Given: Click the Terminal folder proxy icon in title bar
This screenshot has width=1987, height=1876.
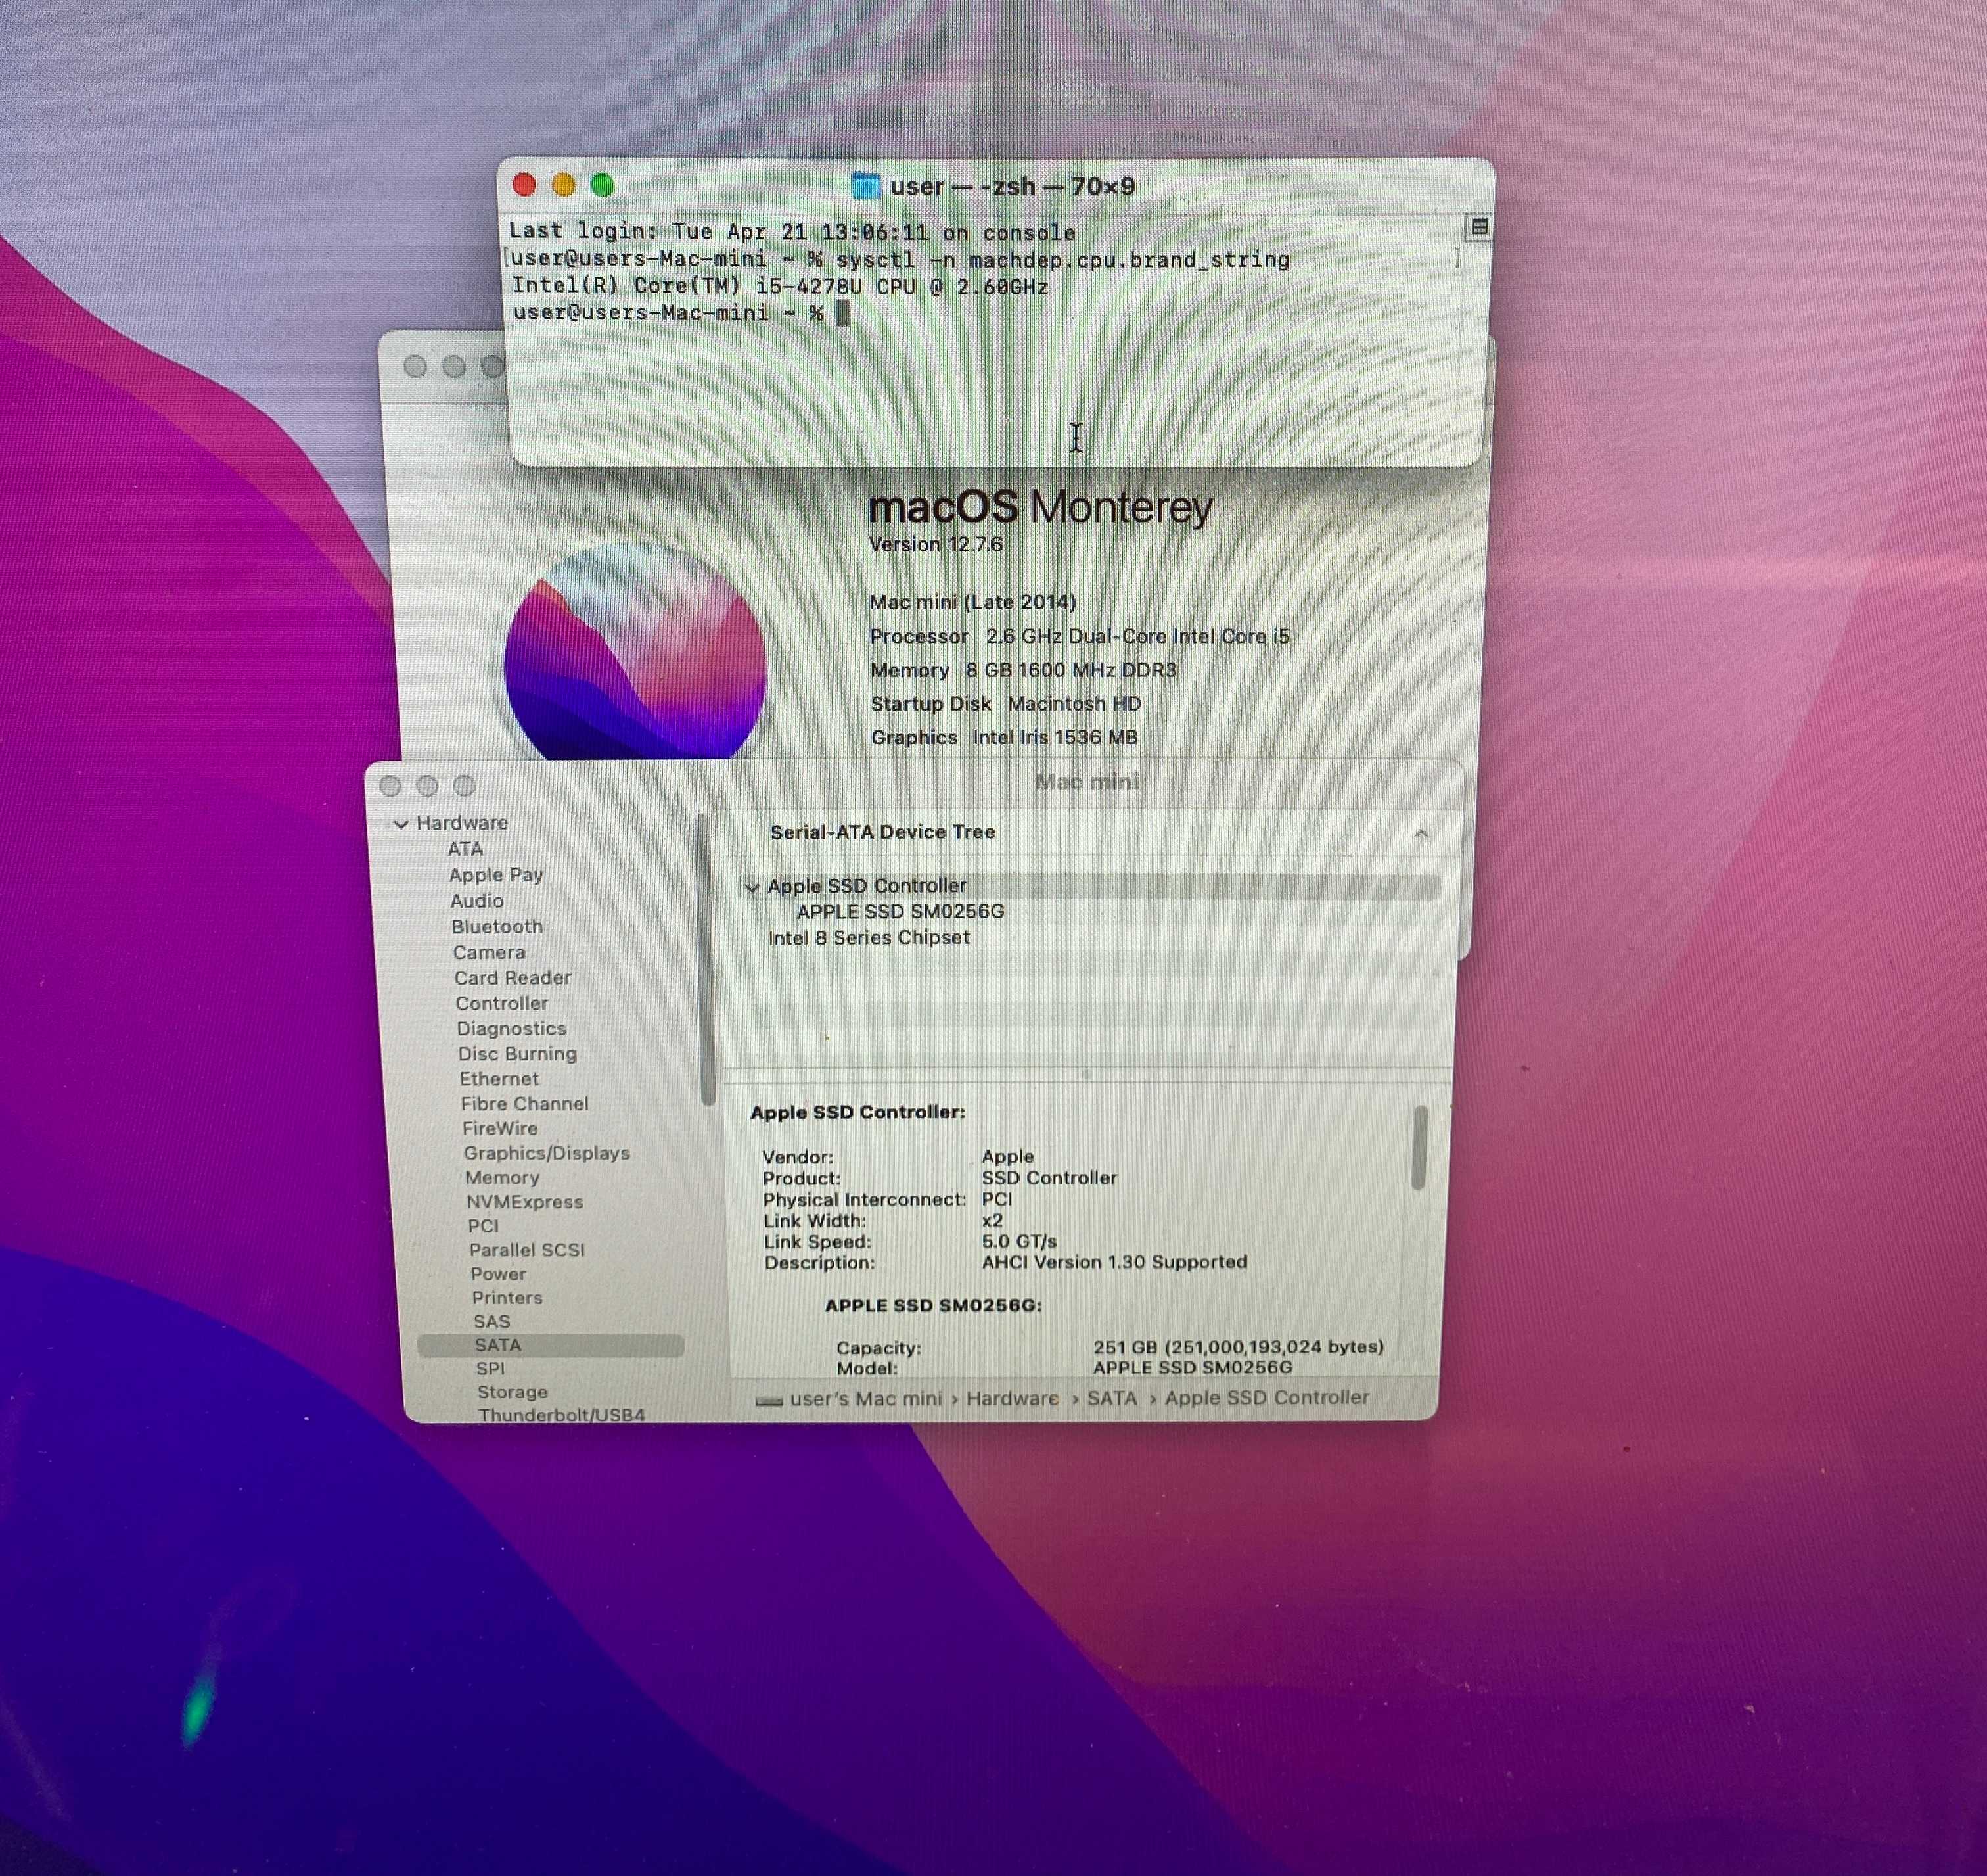Looking at the screenshot, I should pos(865,186).
